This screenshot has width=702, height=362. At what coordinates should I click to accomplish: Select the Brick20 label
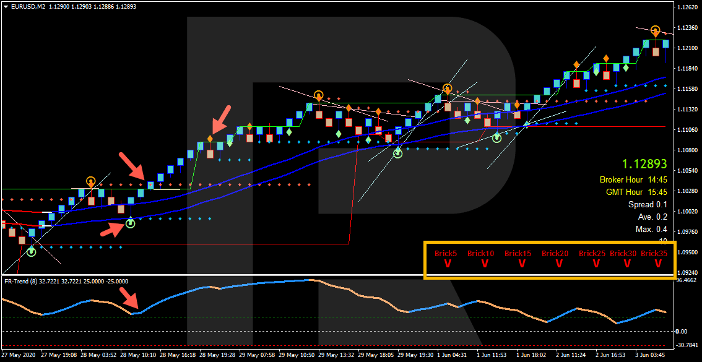coord(555,253)
